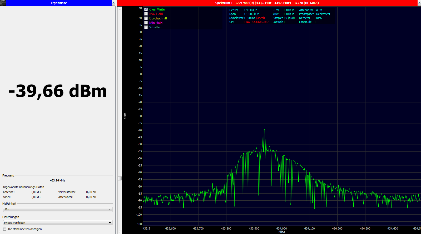Click the Samples 0 (500) value
421x234 pixels.
(290, 18)
